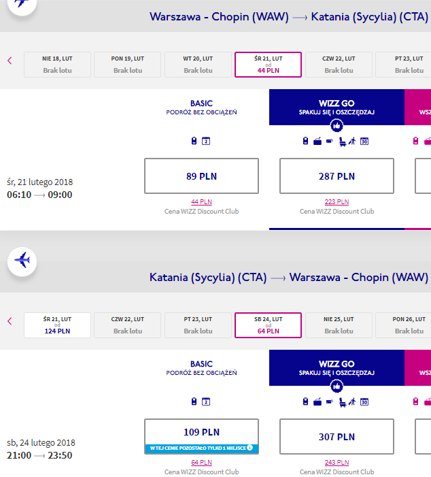Click the return small cabin bag icon under BASIC
This screenshot has width=431, height=477.
click(x=194, y=401)
